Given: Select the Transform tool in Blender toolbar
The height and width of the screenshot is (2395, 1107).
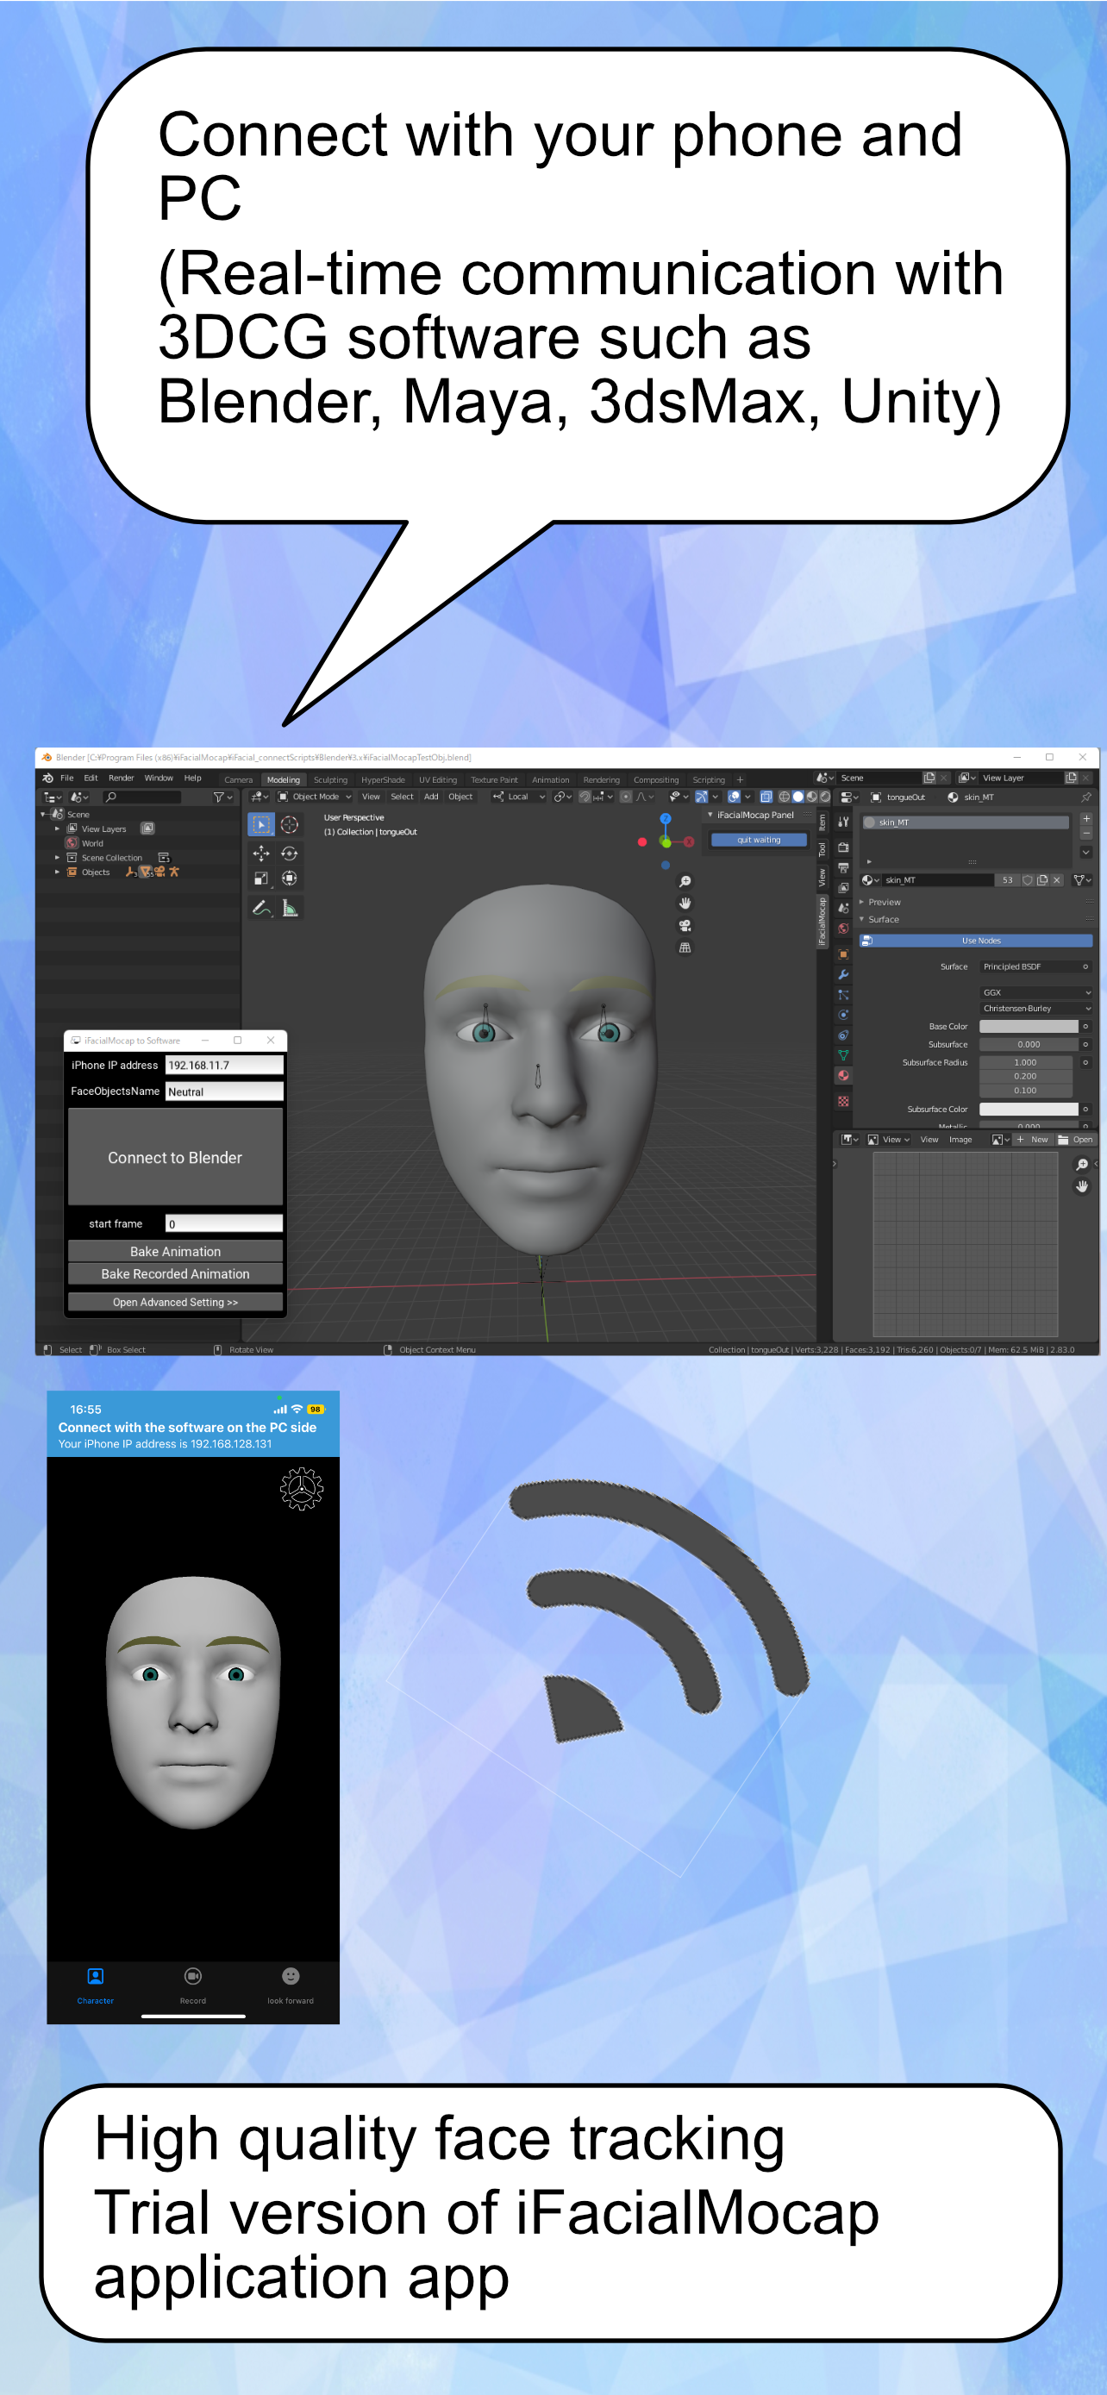Looking at the screenshot, I should (290, 879).
